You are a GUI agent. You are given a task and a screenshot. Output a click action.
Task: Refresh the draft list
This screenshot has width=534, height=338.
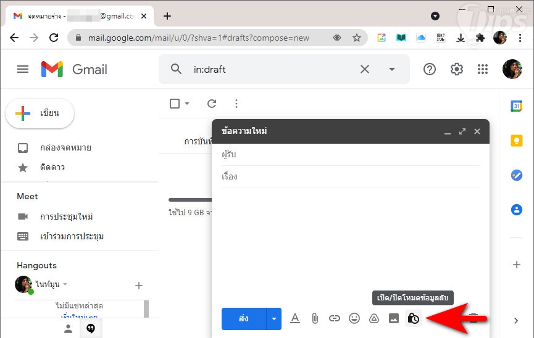(x=212, y=104)
